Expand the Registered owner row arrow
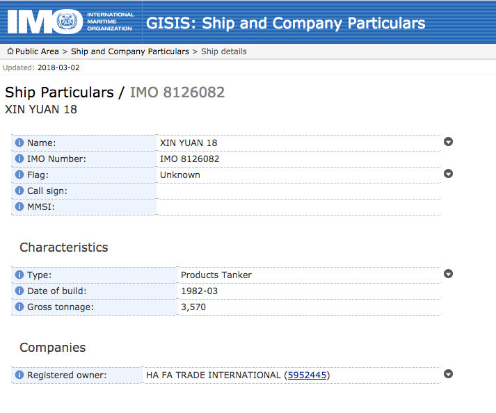This screenshot has height=413, width=496. click(448, 374)
